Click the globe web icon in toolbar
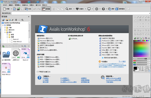151x98 pixels. [x=97, y=9]
